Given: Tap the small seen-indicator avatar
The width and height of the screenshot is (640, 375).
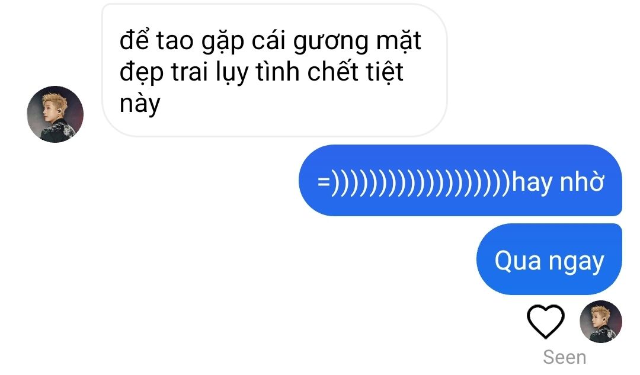Looking at the screenshot, I should 601,322.
